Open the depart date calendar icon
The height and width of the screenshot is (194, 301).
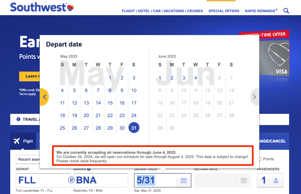(184, 180)
